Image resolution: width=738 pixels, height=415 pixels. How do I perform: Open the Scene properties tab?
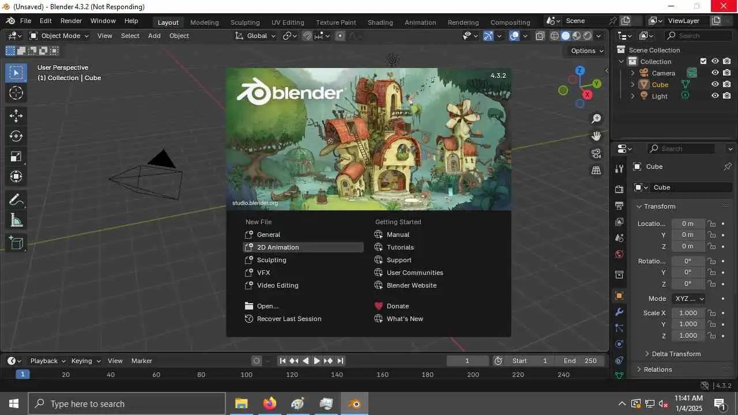(x=619, y=237)
